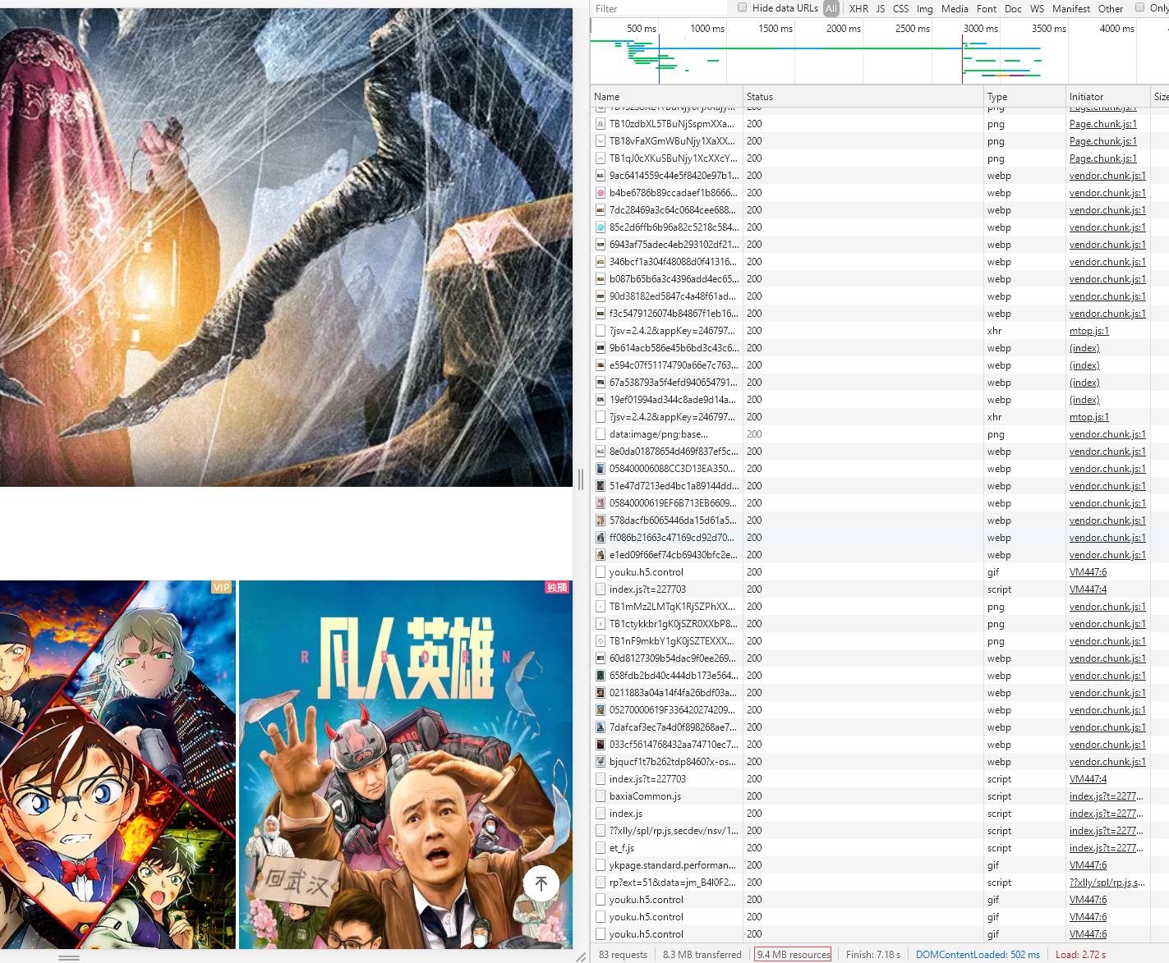
Task: Click the file icon of baxiaCommon.js row
Action: tap(601, 796)
